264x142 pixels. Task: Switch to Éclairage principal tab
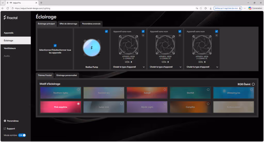pos(46,24)
